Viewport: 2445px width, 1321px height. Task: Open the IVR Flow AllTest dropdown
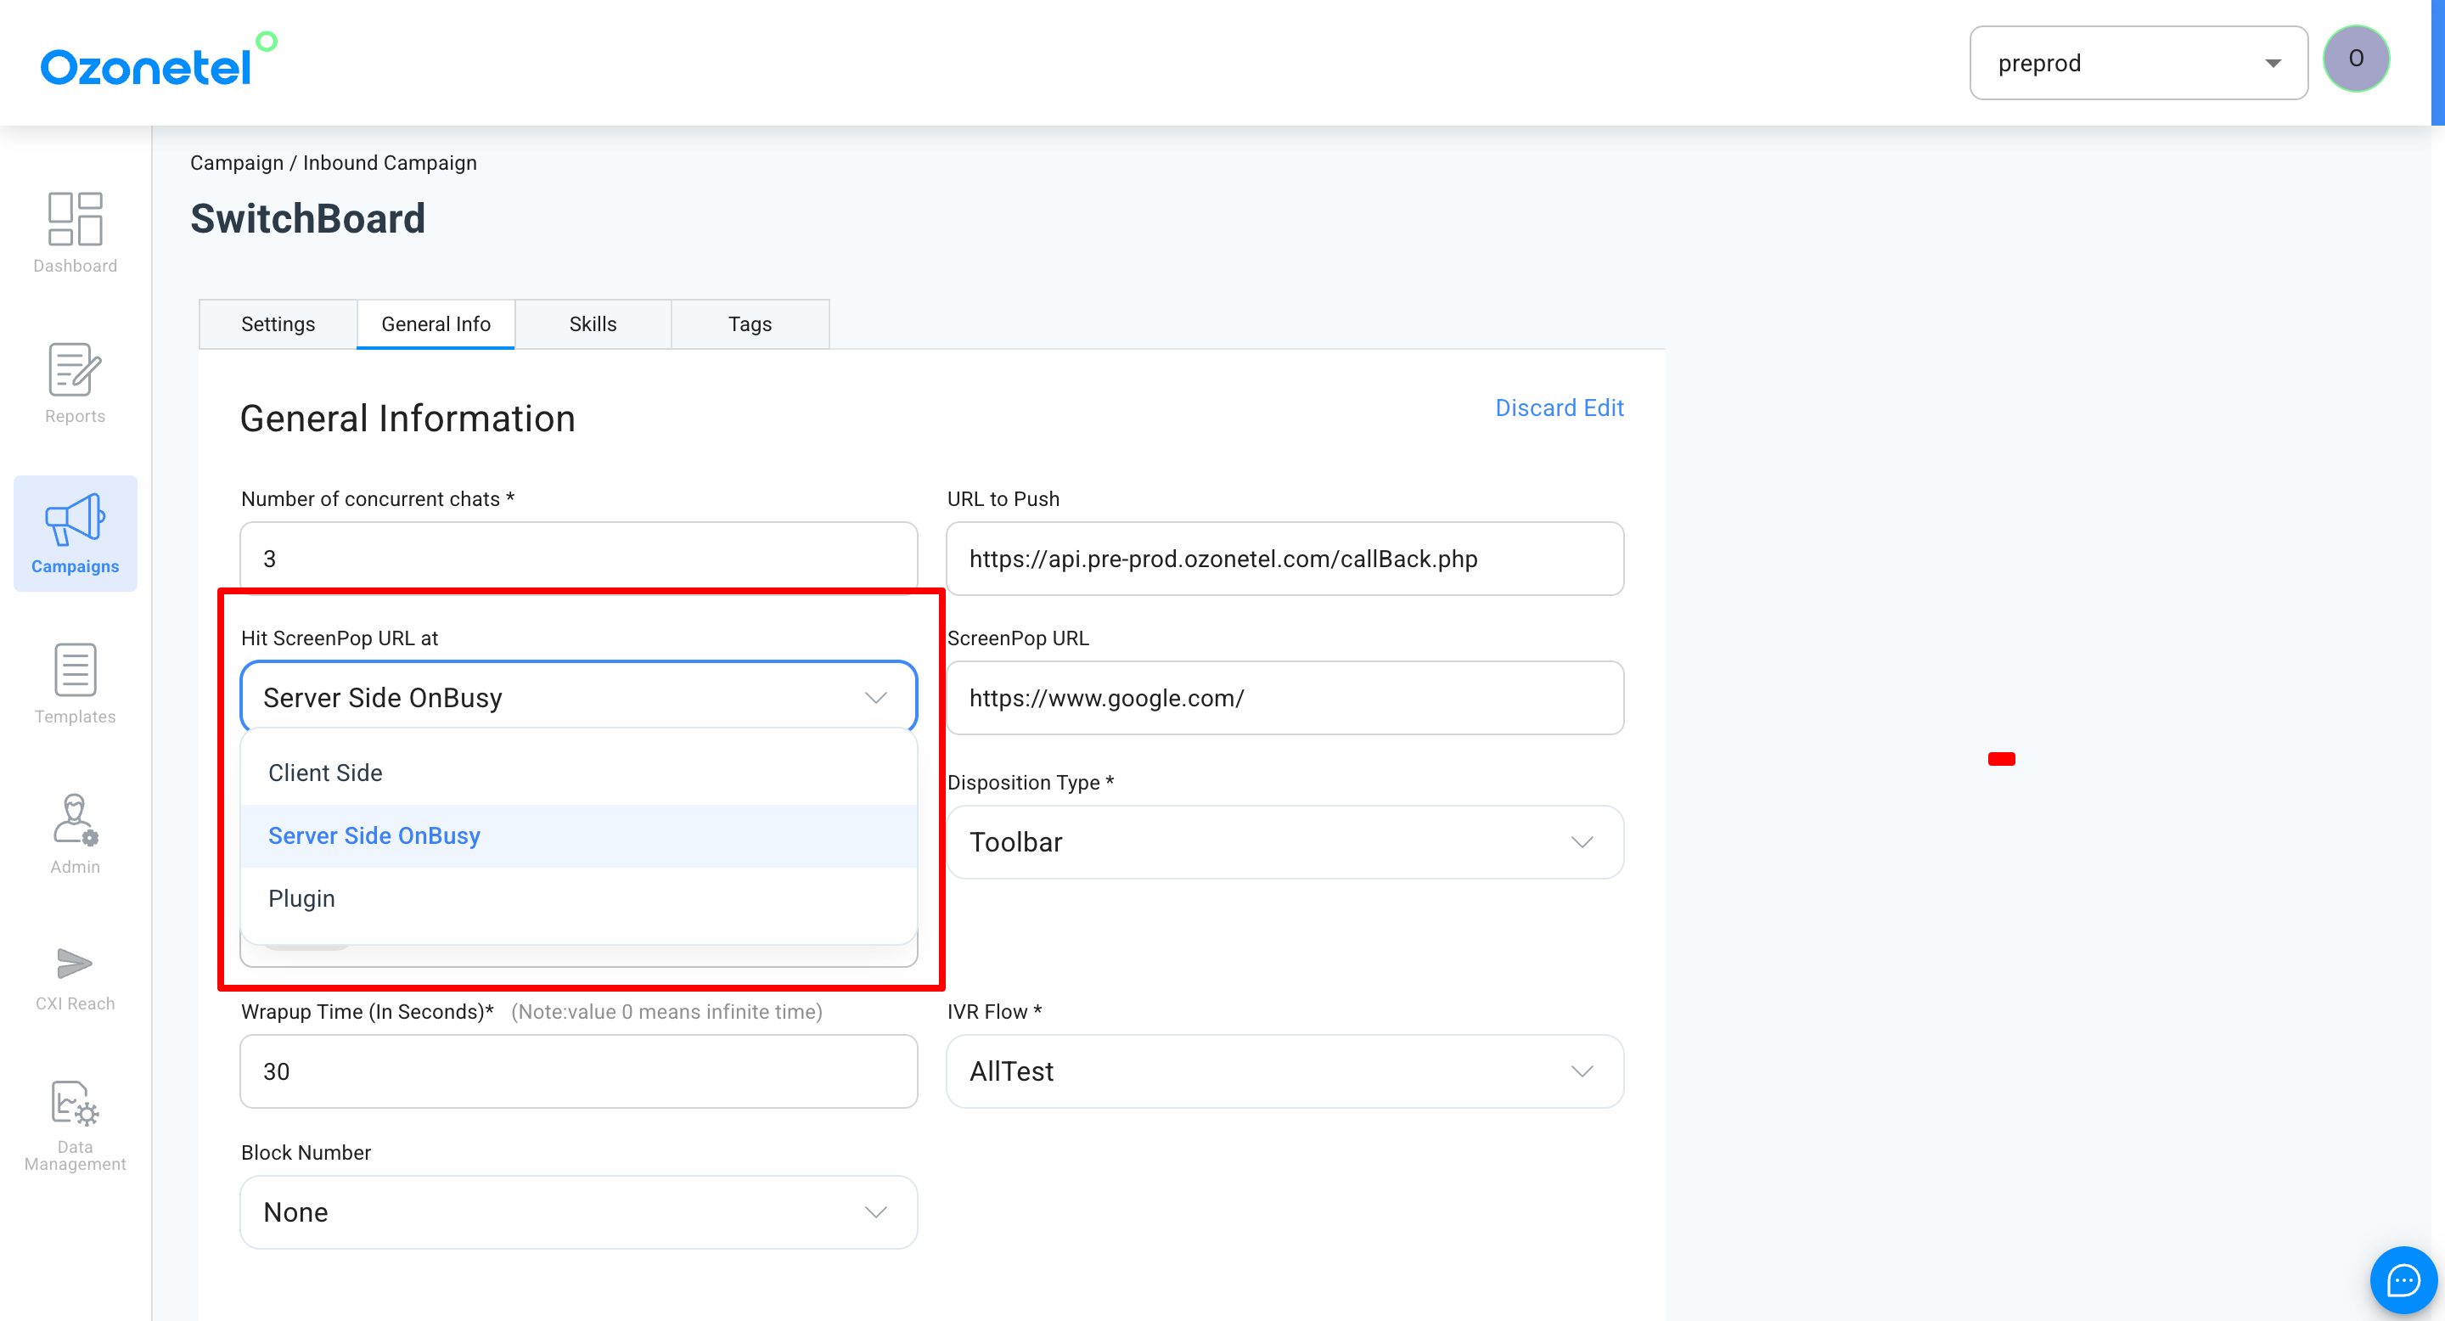[x=1284, y=1071]
